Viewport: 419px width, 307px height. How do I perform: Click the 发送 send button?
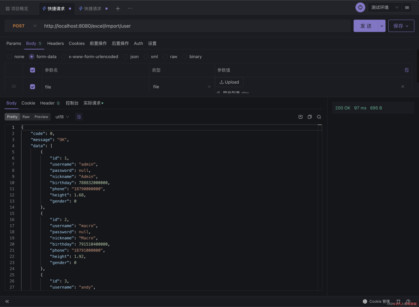coord(367,26)
